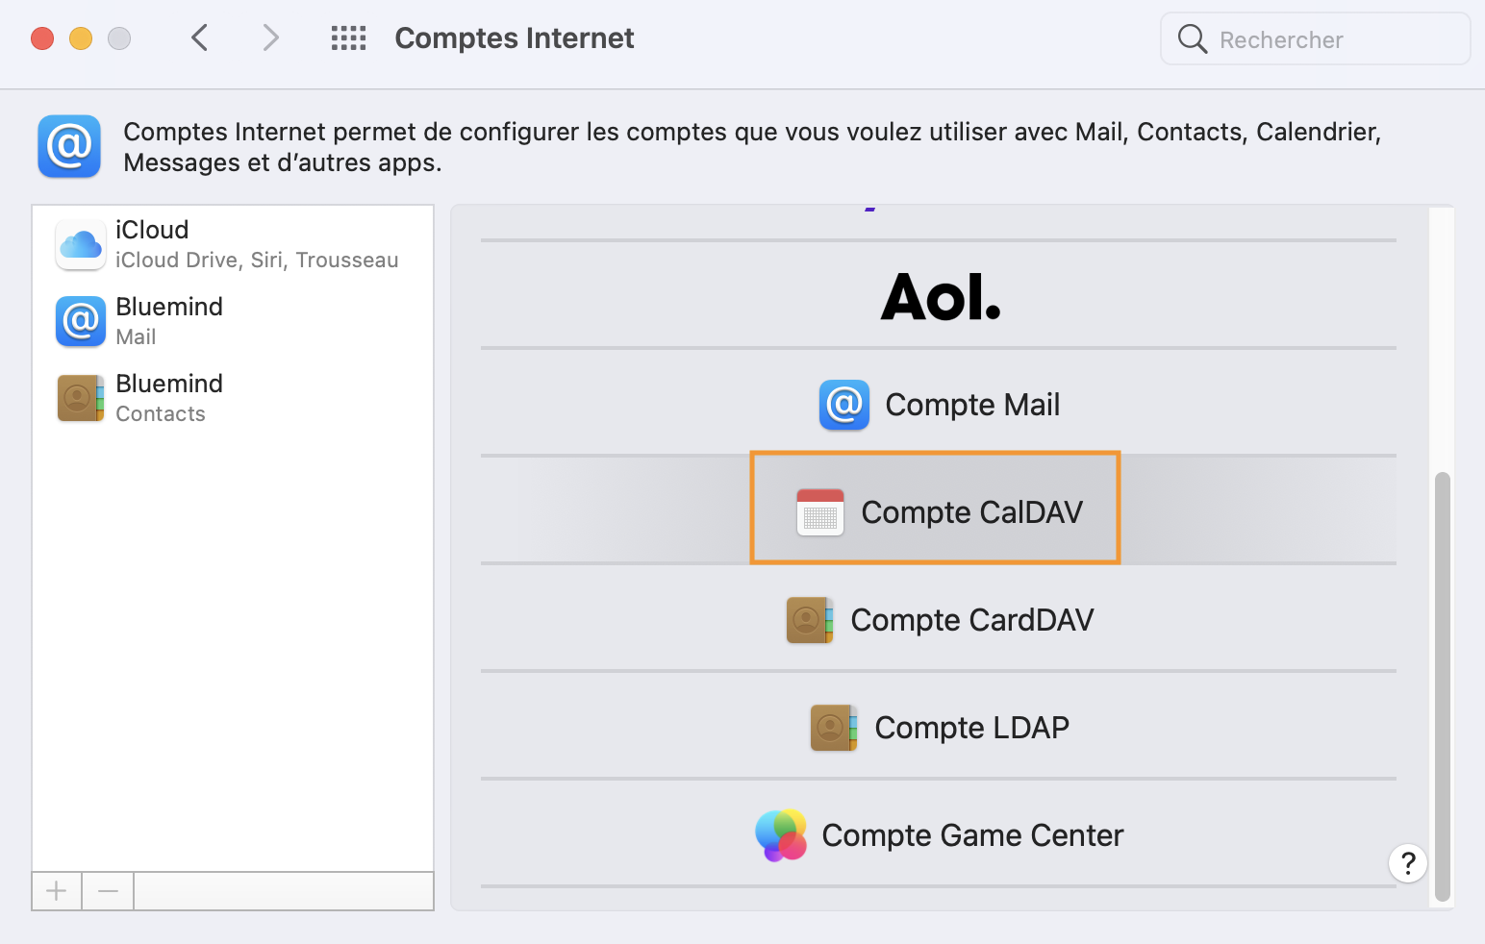Select the Bluemind Mail account
The width and height of the screenshot is (1485, 944).
click(169, 321)
